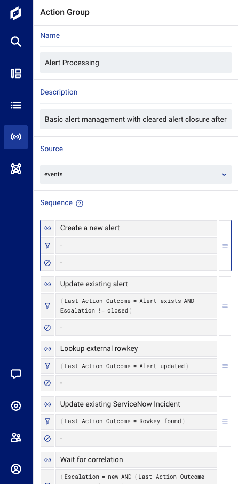Viewport: 238px width, 484px height.
Task: Open the list view icon in sidebar
Action: (16, 105)
